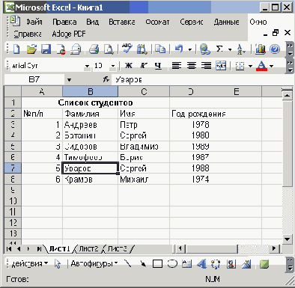Screen dimensions: 295x288
Task: Create a new workbook with New icon
Action: click(16, 49)
